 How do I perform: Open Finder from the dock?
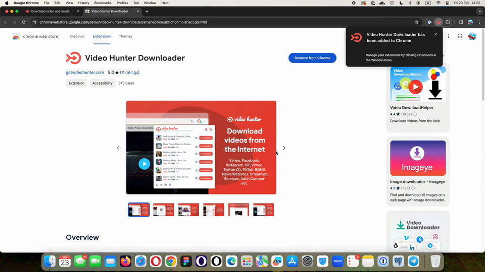(50, 261)
